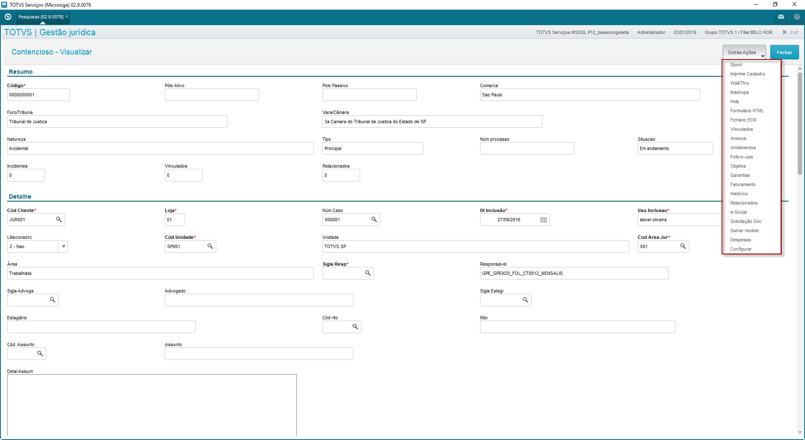
Task: Click the Tipo field showing Principal
Action: point(373,148)
